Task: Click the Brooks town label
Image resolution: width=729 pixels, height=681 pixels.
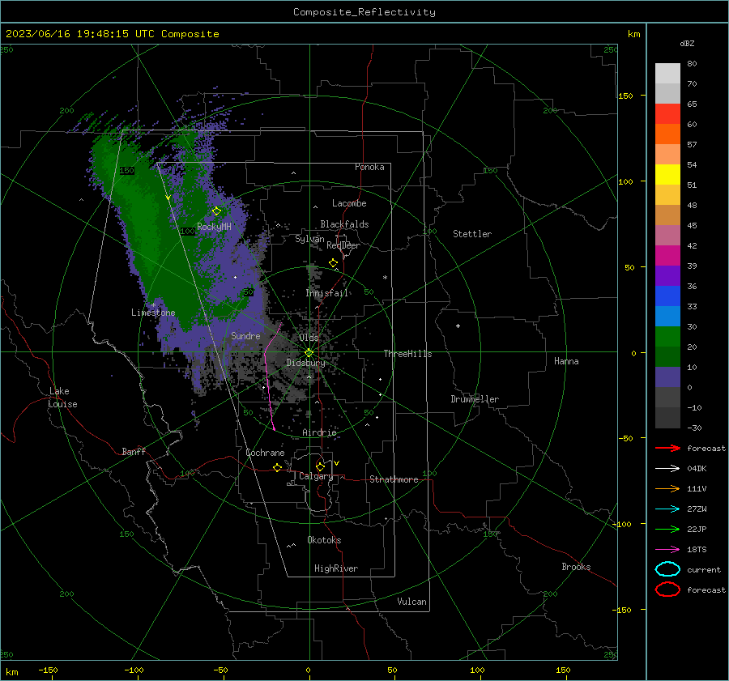Action: [576, 567]
